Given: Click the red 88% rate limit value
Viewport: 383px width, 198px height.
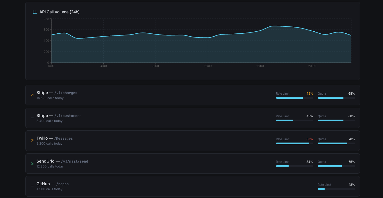Looking at the screenshot, I should coord(310,139).
